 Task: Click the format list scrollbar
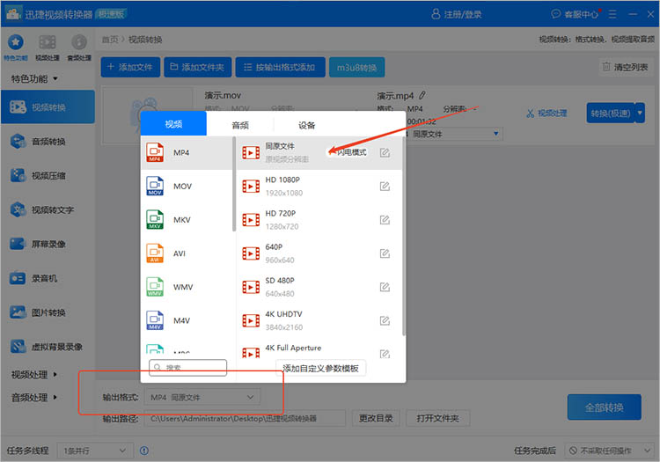tap(234, 184)
